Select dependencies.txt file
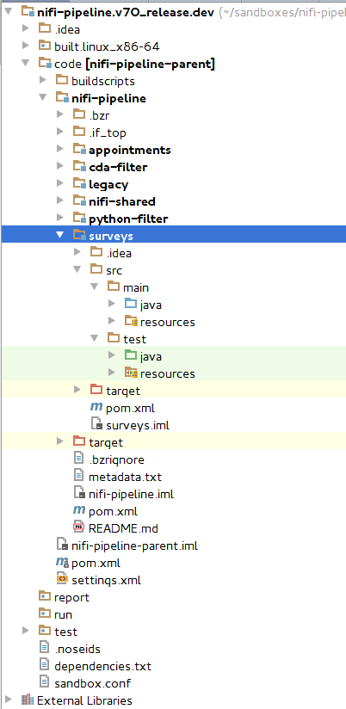Viewport: 346px width, 709px height. (102, 666)
